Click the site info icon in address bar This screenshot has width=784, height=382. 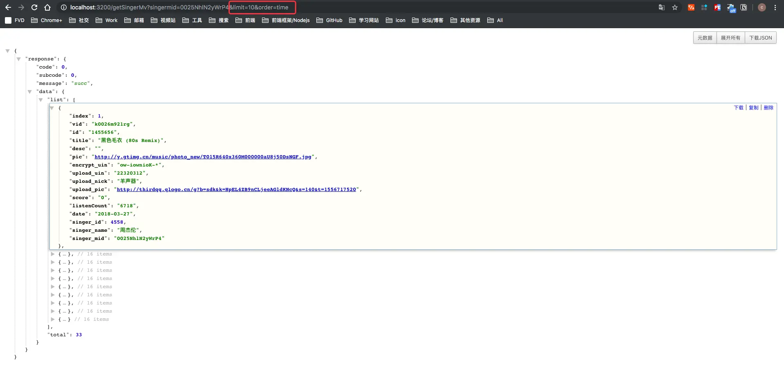pos(64,7)
